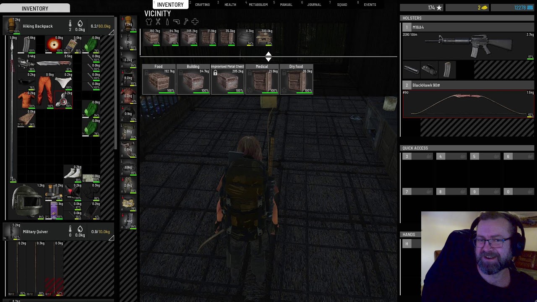Open the Metabolism tab
Image resolution: width=537 pixels, height=302 pixels.
pyautogui.click(x=258, y=5)
